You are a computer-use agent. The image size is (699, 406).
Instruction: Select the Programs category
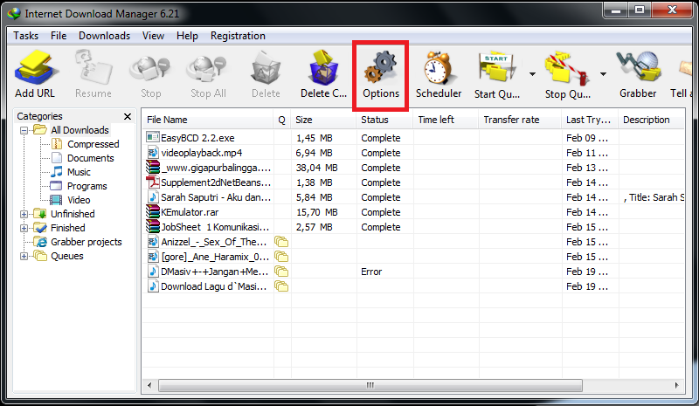point(87,186)
